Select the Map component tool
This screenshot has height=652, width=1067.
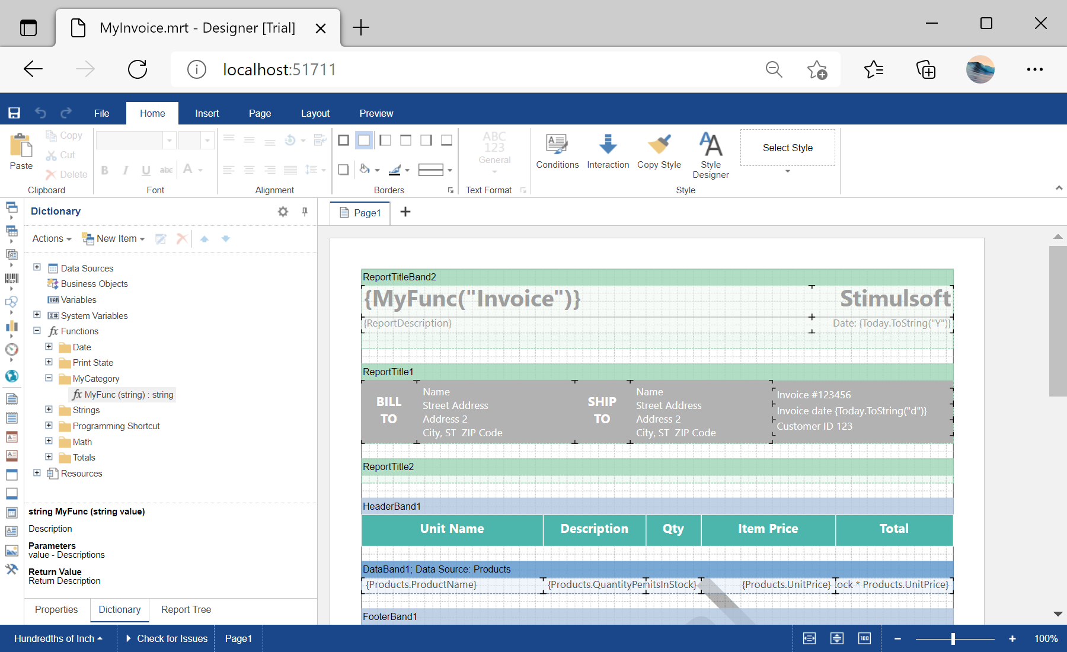[12, 376]
